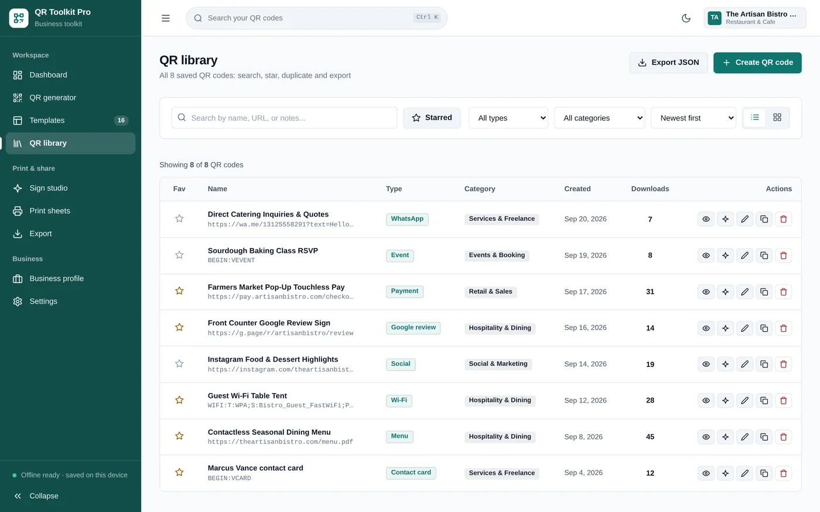Toggle the Starred filter button
Screen dimensions: 820x512
432,118
